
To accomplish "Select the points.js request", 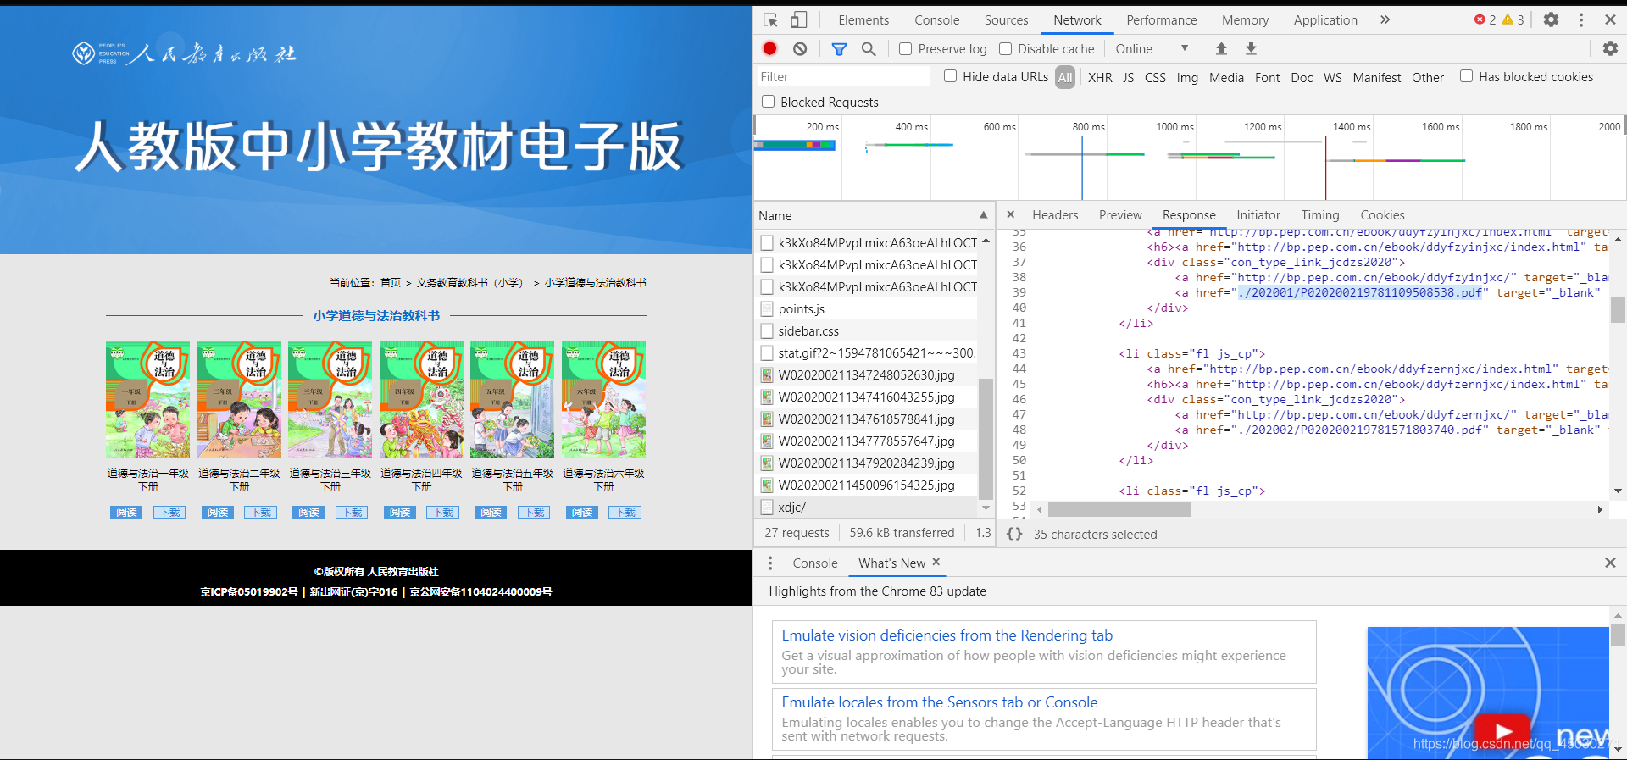I will (866, 309).
